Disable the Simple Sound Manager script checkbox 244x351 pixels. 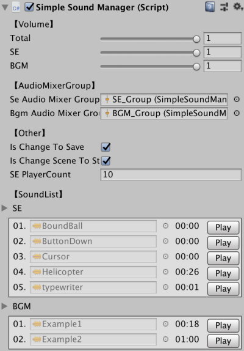[x=29, y=7]
